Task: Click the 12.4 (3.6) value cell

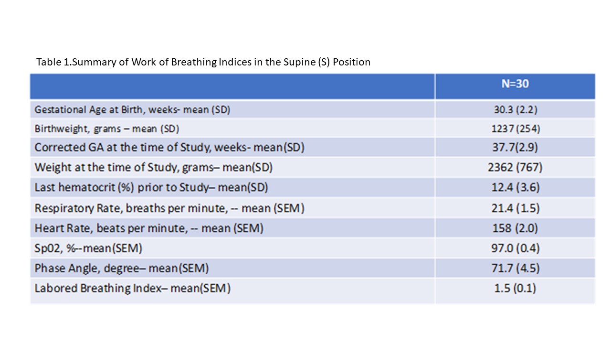Action: point(515,187)
